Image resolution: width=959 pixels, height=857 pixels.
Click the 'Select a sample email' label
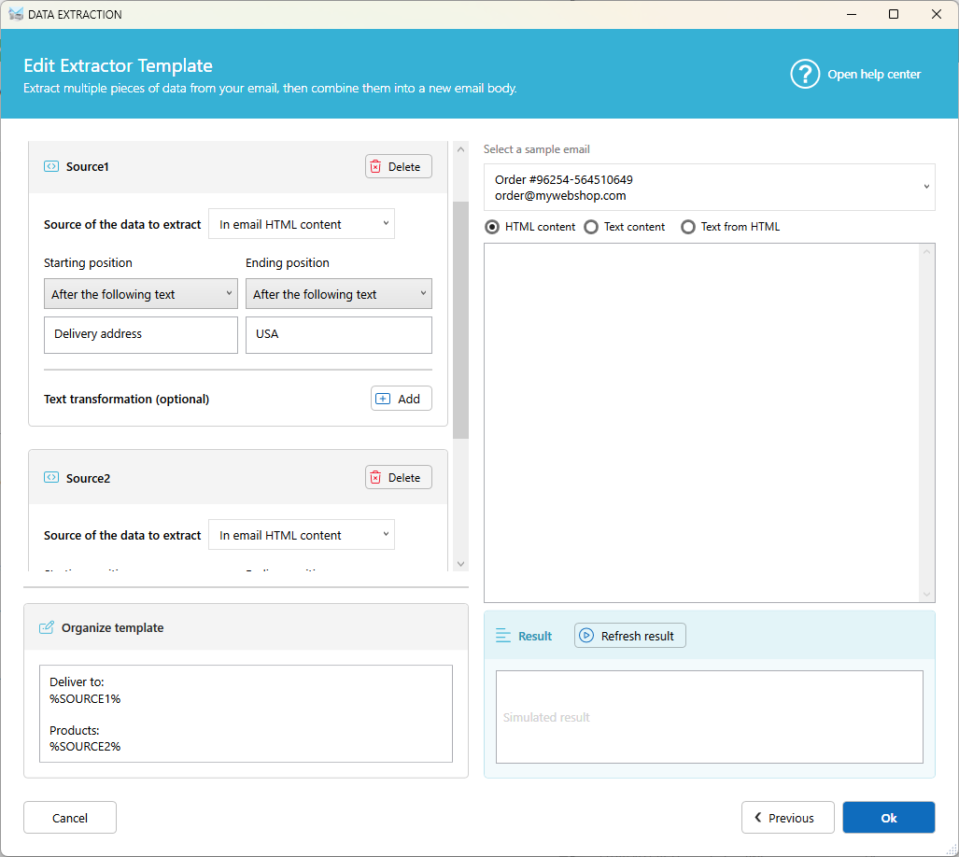536,149
